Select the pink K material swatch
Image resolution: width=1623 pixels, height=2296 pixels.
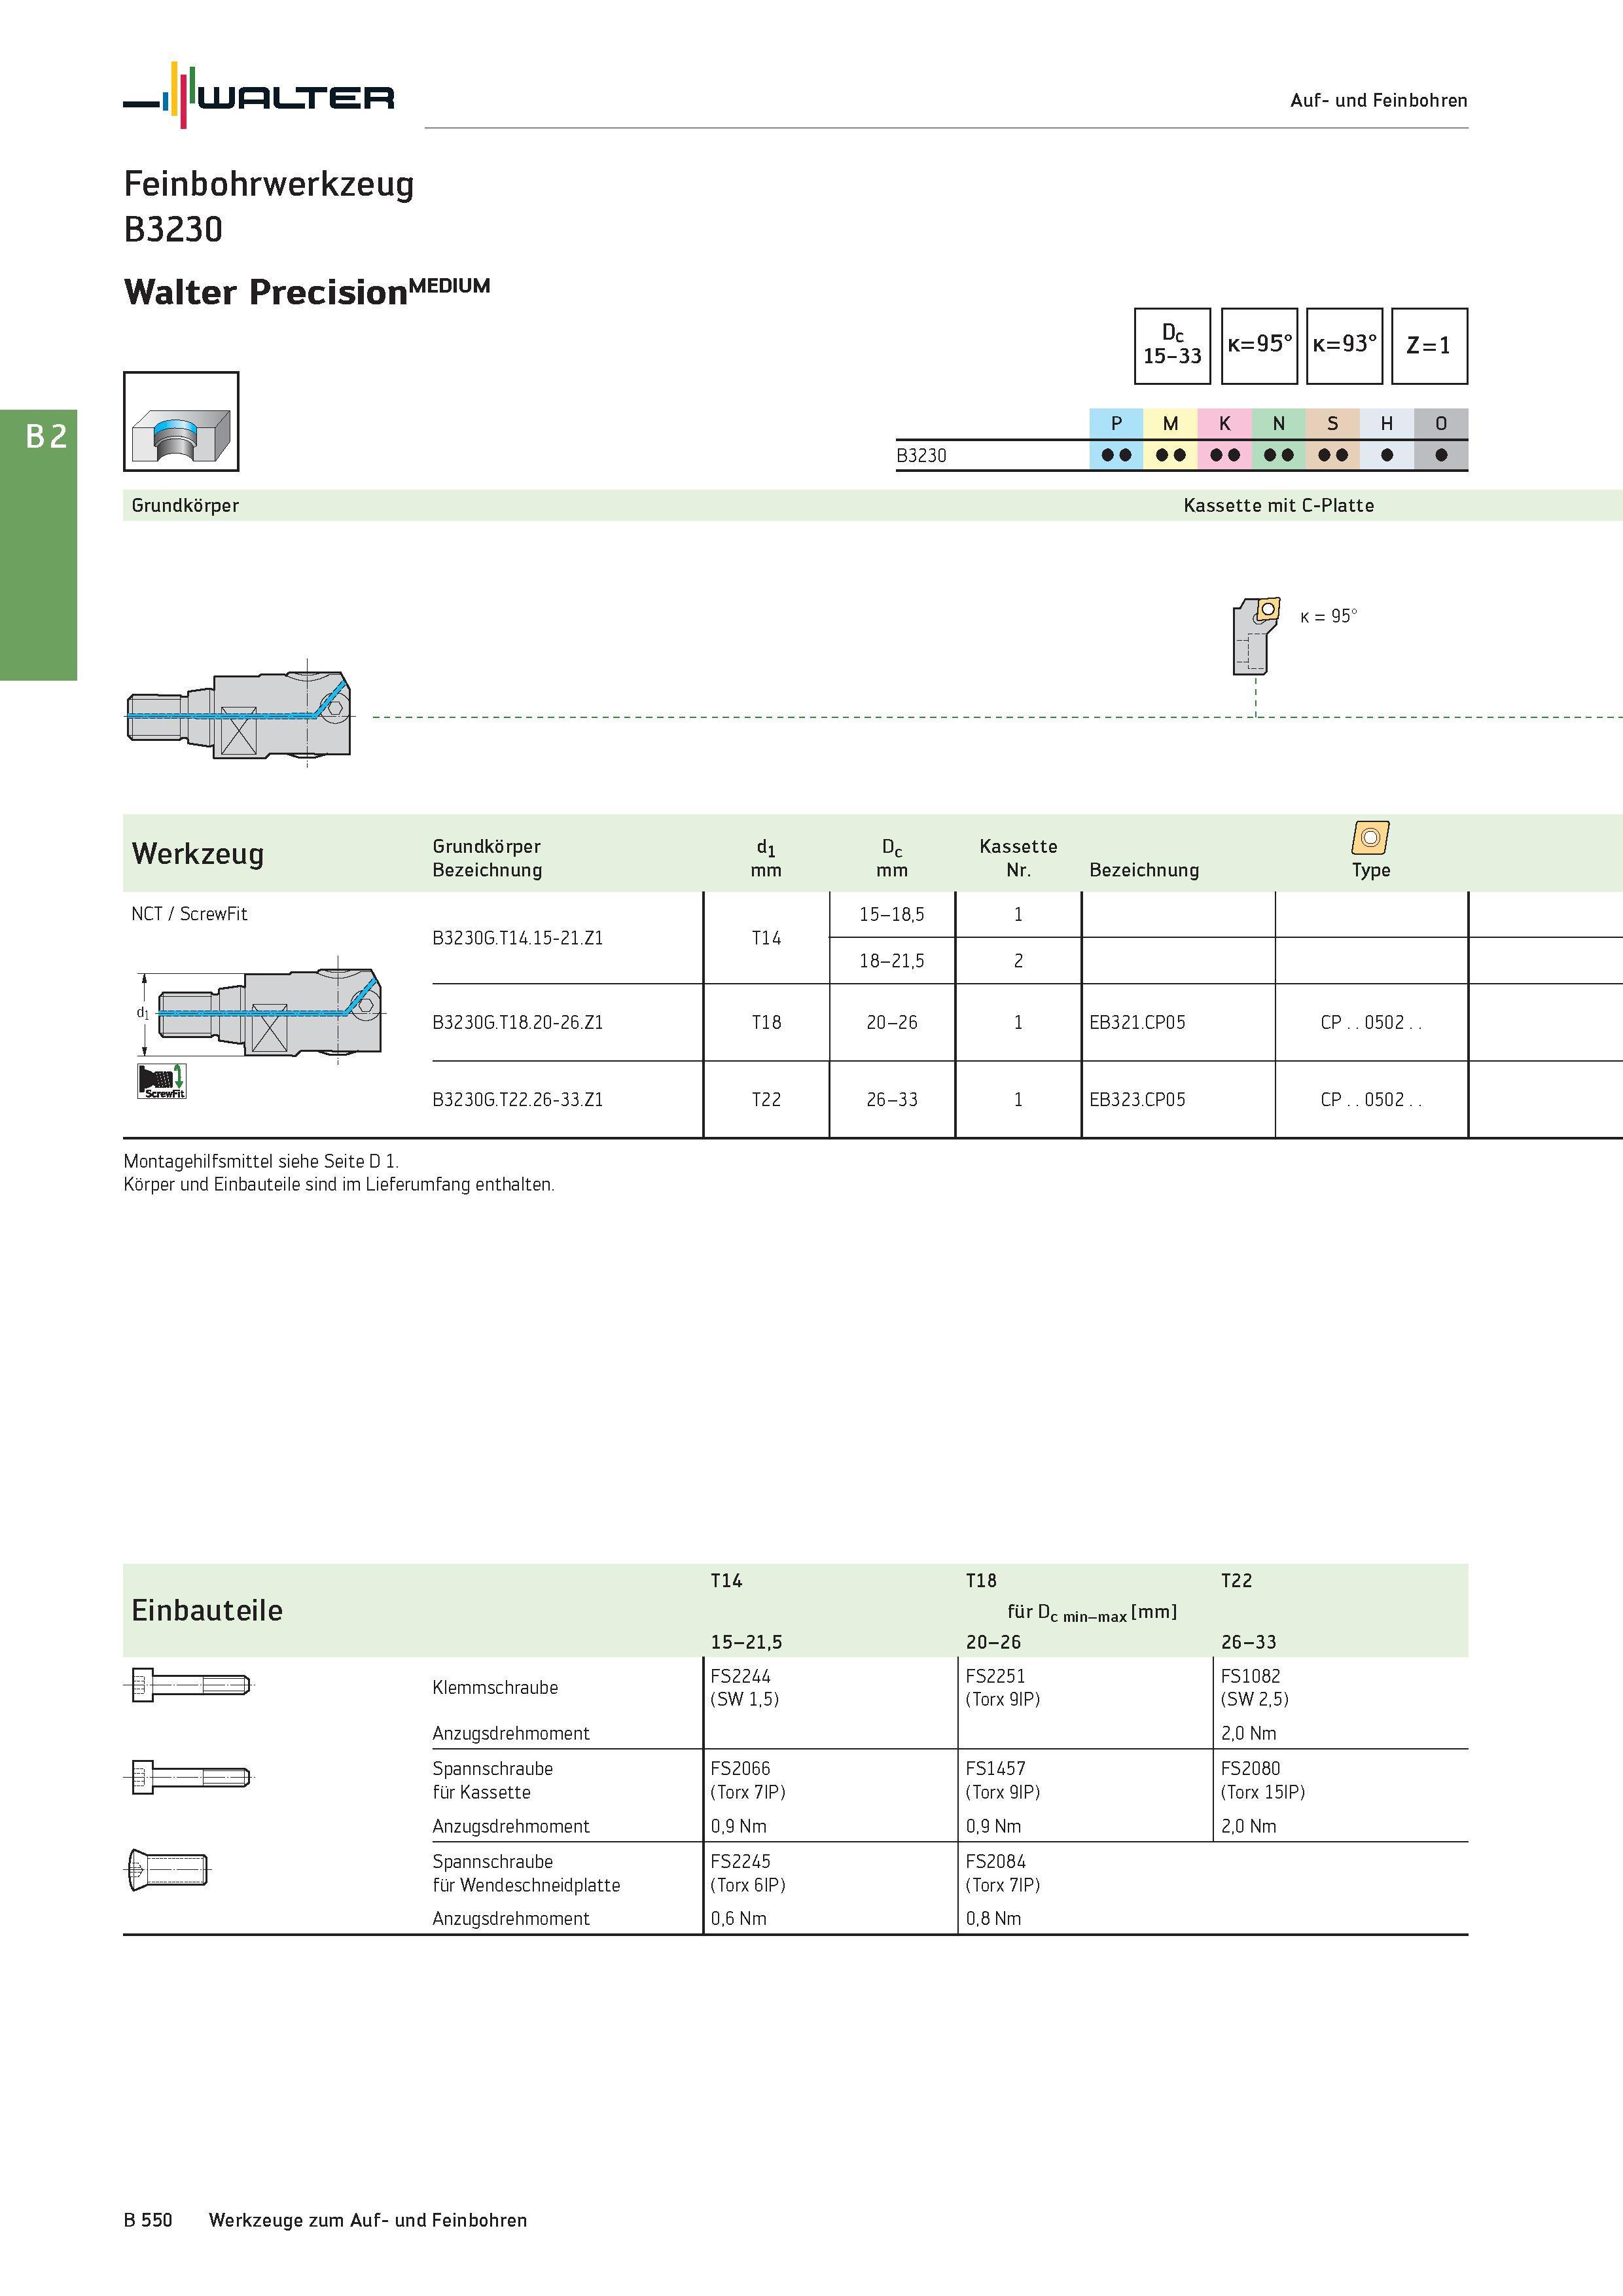(1224, 439)
